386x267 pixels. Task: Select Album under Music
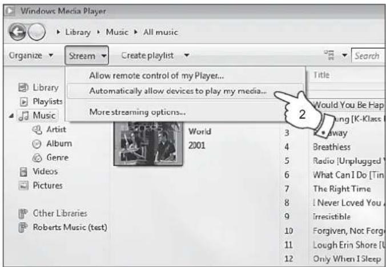click(x=59, y=144)
